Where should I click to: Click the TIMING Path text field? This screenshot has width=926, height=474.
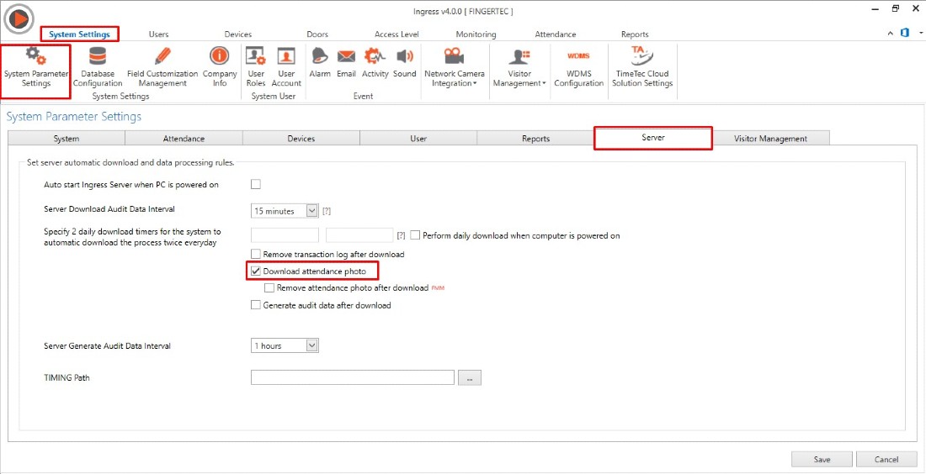click(353, 377)
